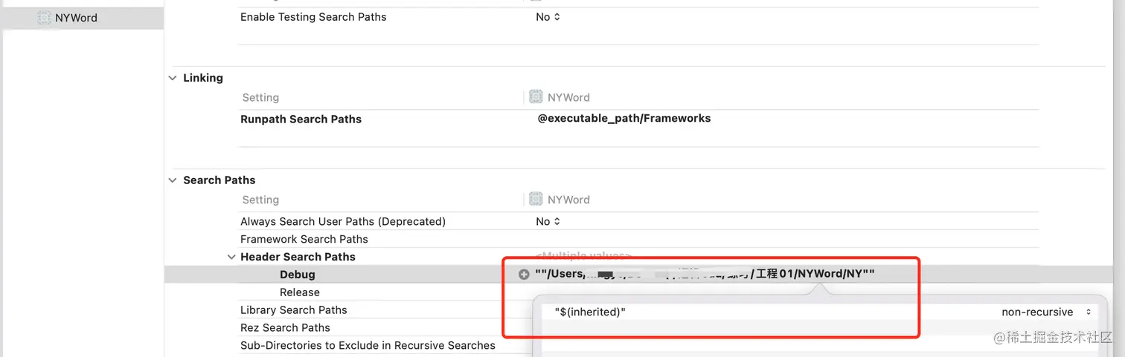Collapse the Search Paths section
The height and width of the screenshot is (357, 1125).
[x=173, y=180]
